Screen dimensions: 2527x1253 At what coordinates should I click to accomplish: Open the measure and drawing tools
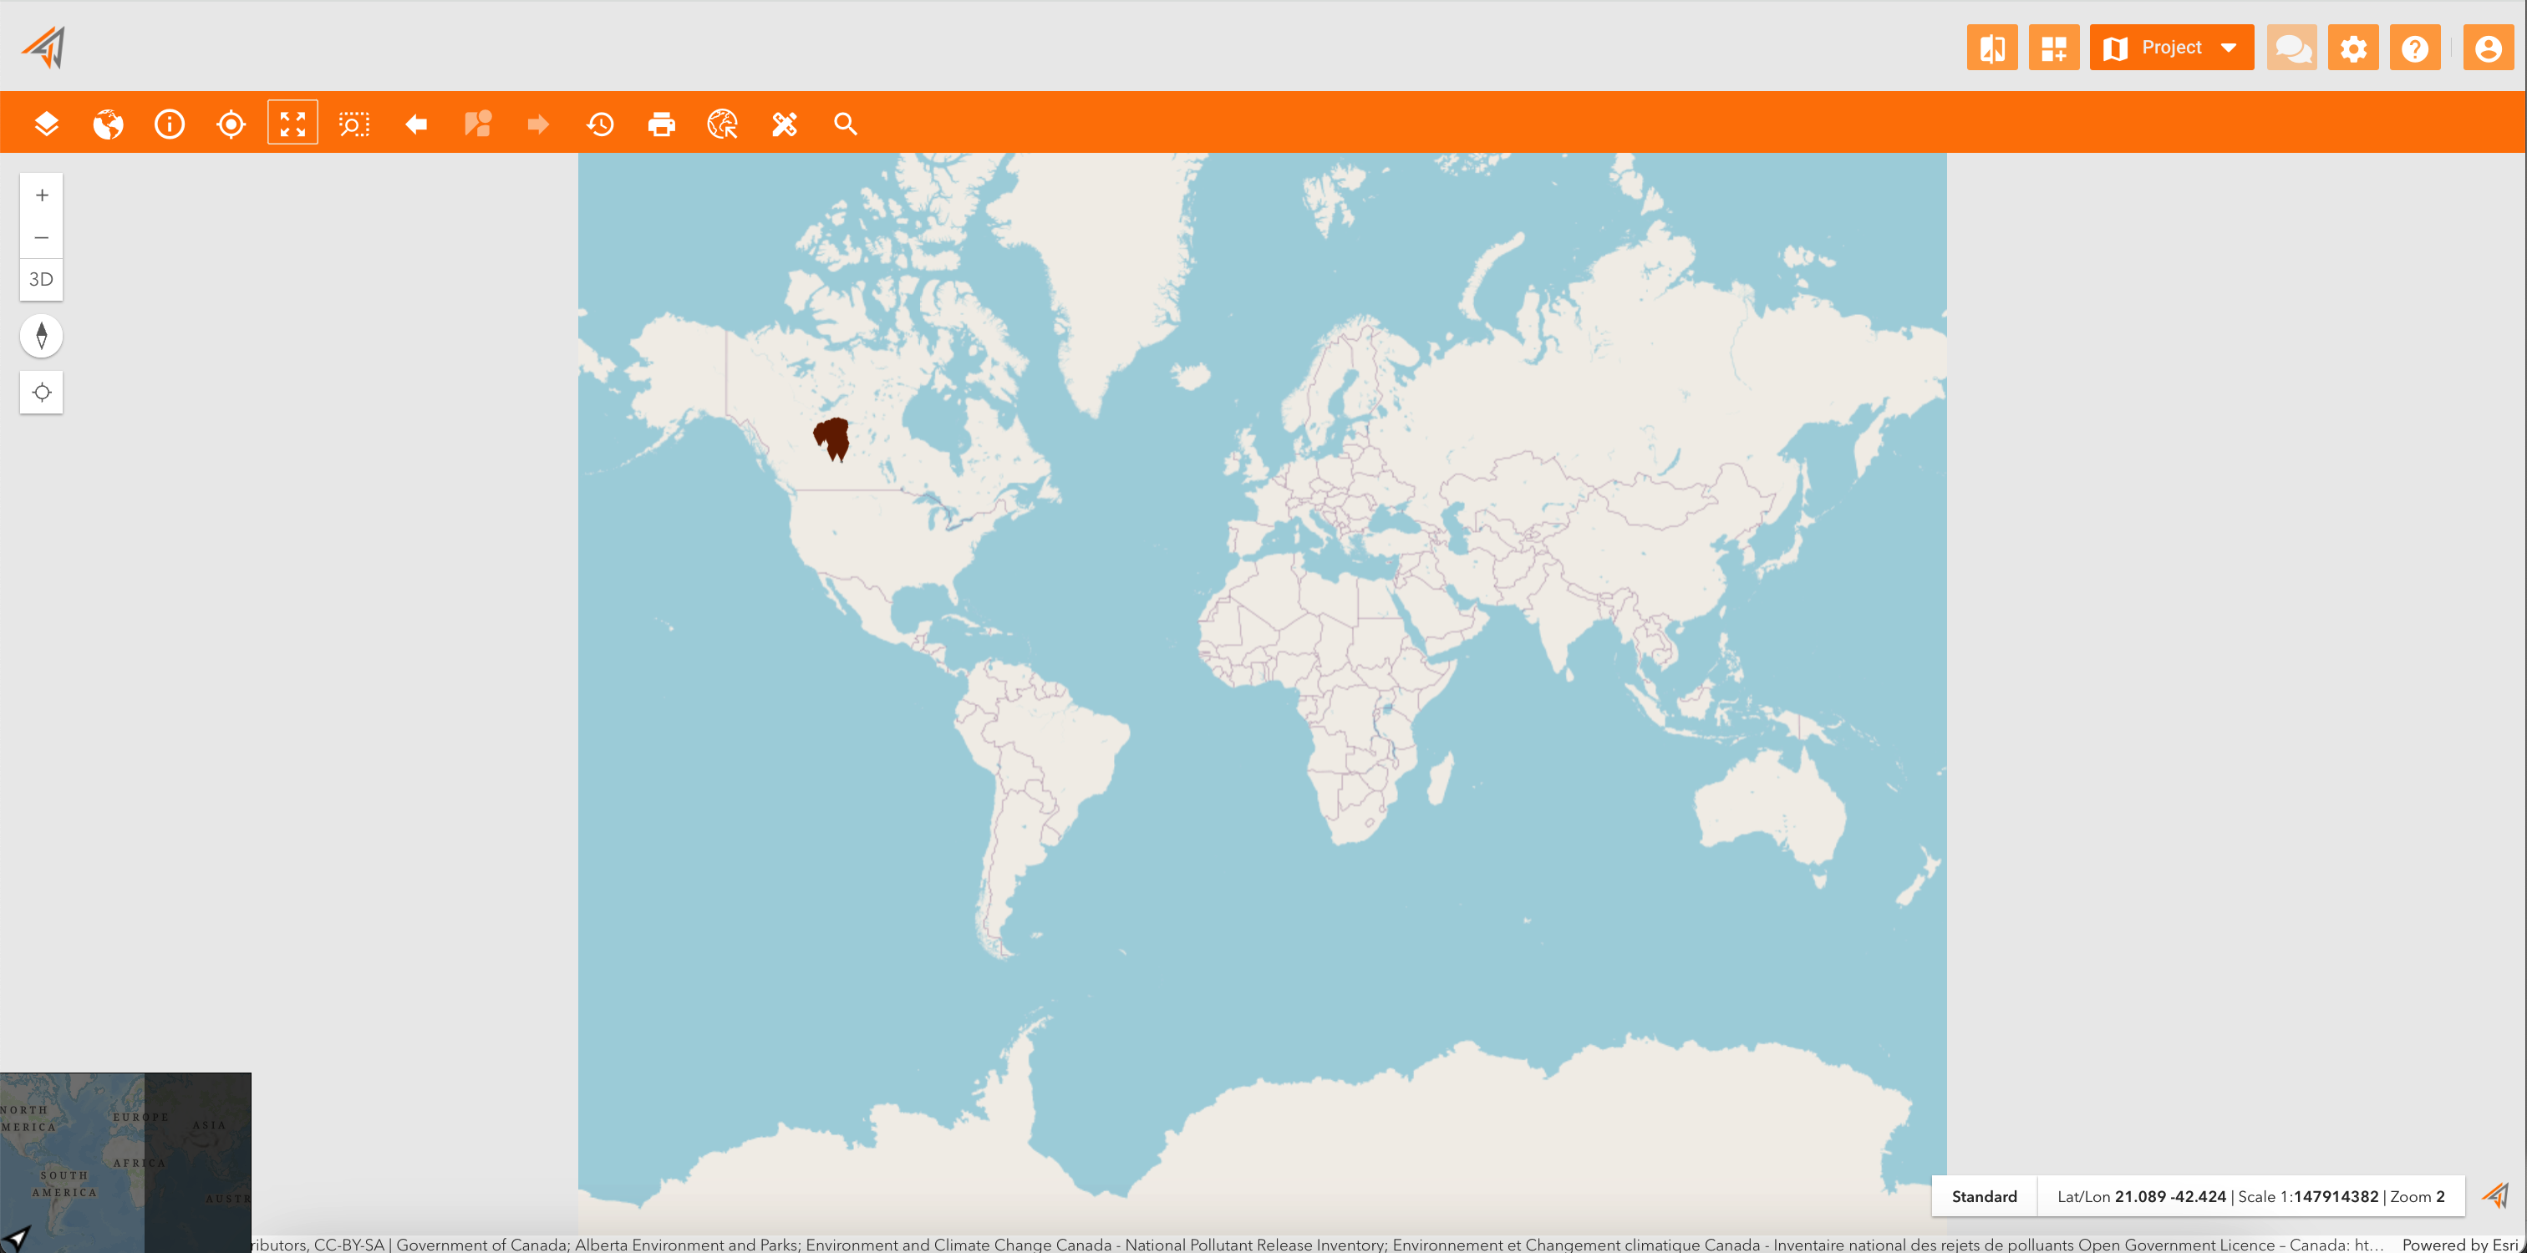(x=785, y=124)
